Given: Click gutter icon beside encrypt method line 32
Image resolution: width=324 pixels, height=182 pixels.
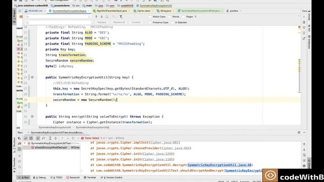Looking at the screenshot, I should pyautogui.click(x=32, y=116).
